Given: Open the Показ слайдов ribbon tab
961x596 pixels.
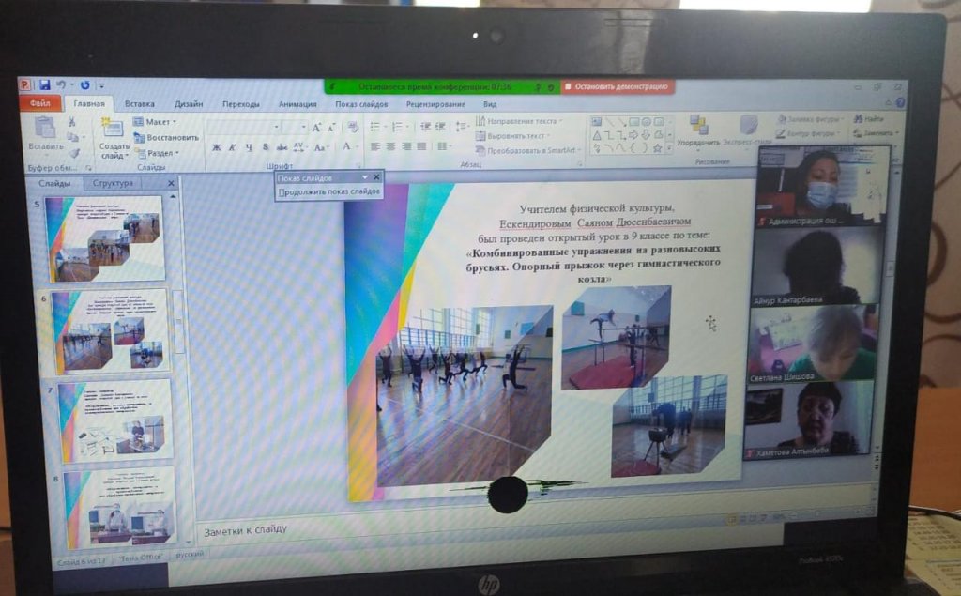Looking at the screenshot, I should [361, 104].
